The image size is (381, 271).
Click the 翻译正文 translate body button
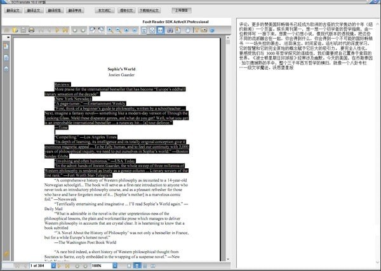click(x=34, y=10)
